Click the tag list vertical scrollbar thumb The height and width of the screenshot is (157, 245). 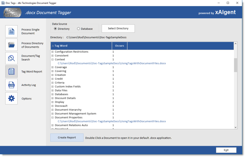tap(236, 65)
